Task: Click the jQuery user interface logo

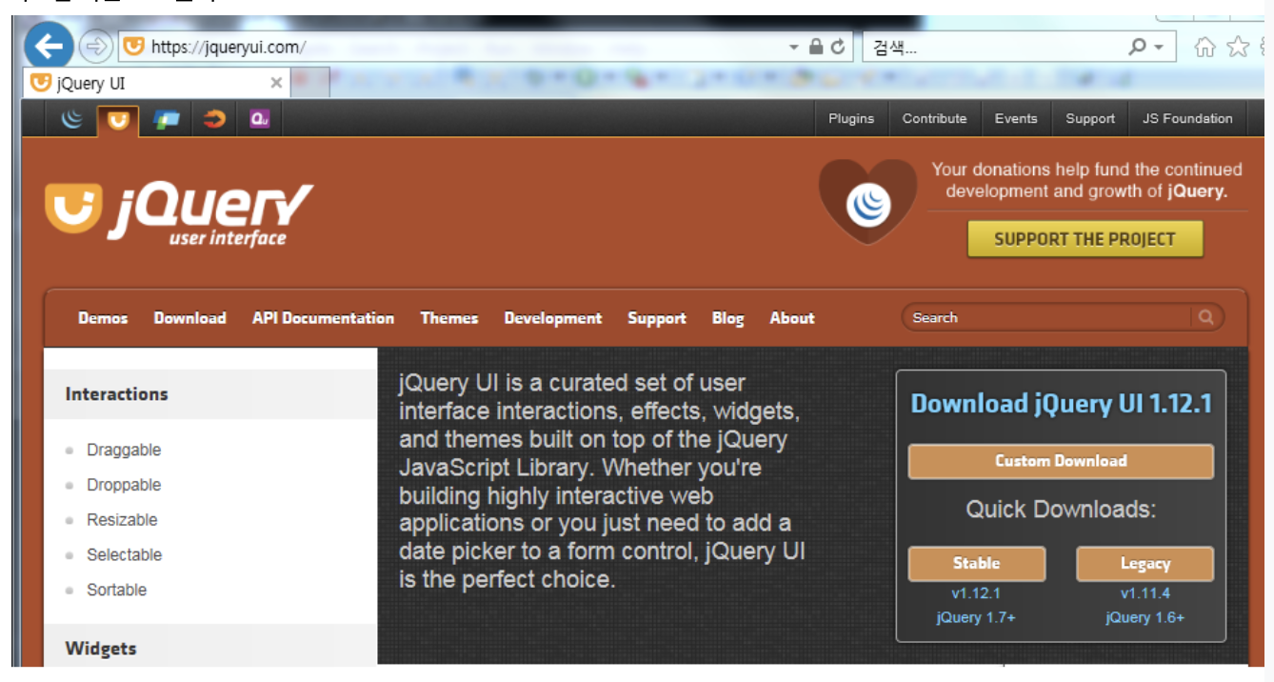Action: point(178,213)
